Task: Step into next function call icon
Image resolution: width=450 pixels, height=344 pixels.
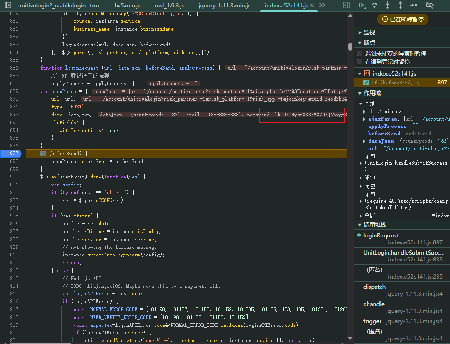Action: click(x=387, y=5)
